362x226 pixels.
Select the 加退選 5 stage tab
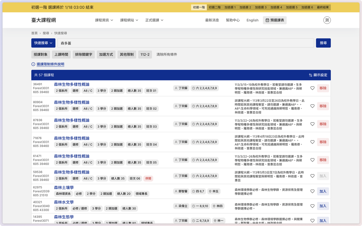tap(292, 7)
